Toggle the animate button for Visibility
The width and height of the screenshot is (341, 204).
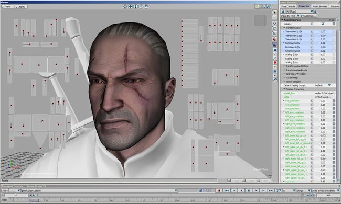pos(312,24)
